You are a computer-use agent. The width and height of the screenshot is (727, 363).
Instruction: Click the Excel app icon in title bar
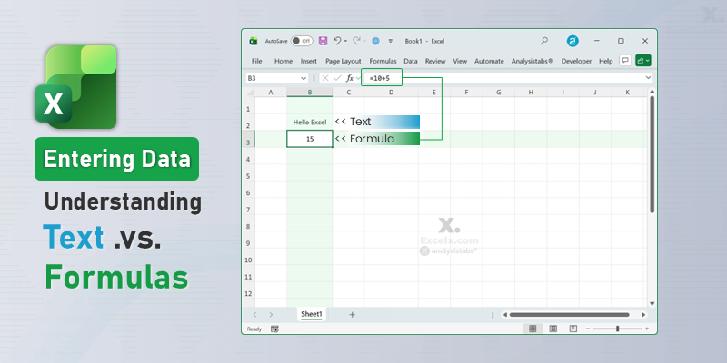point(254,41)
